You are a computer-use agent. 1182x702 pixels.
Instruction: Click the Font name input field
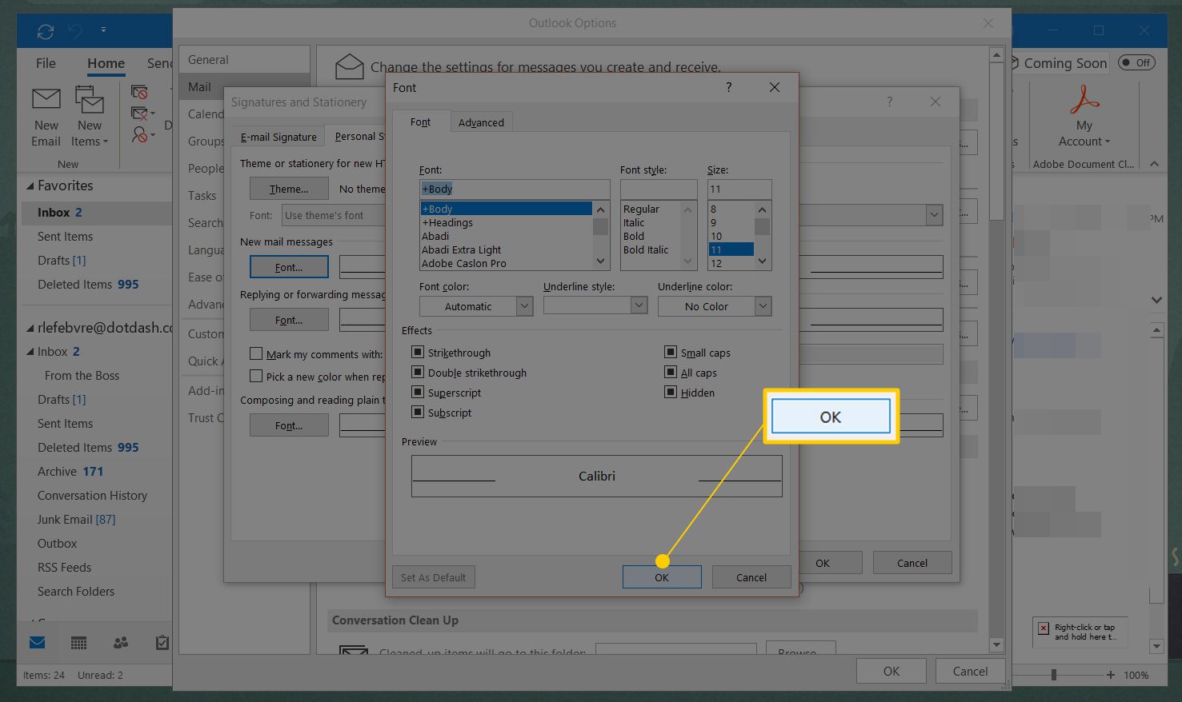point(515,189)
